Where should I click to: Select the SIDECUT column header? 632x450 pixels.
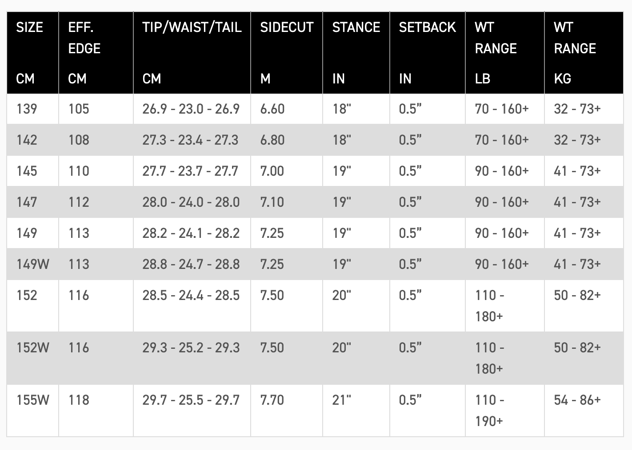pos(287,53)
